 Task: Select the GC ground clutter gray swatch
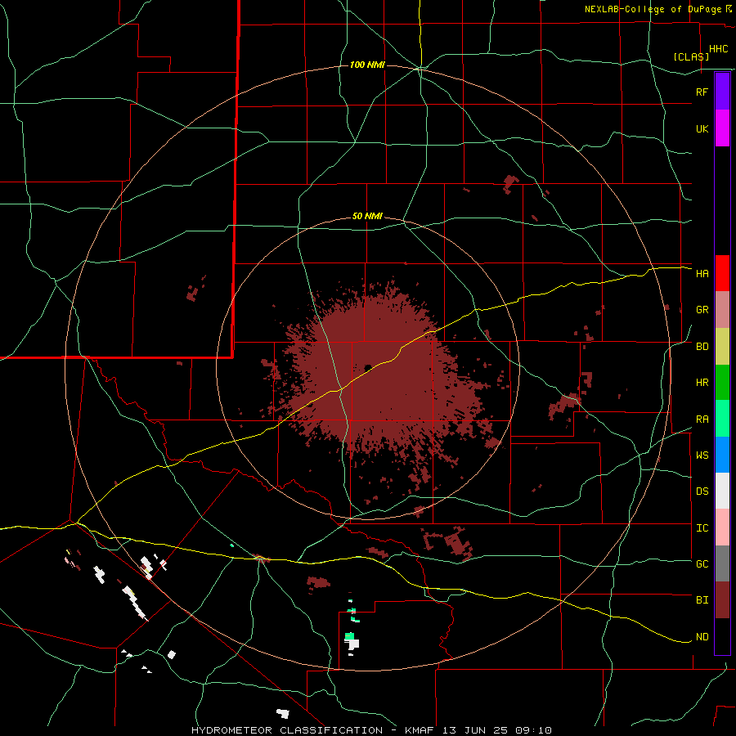(722, 563)
